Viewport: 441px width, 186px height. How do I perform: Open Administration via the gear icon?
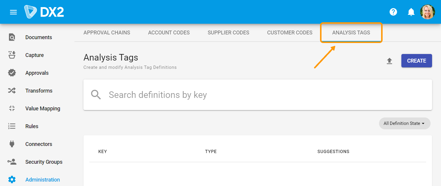[12, 179]
